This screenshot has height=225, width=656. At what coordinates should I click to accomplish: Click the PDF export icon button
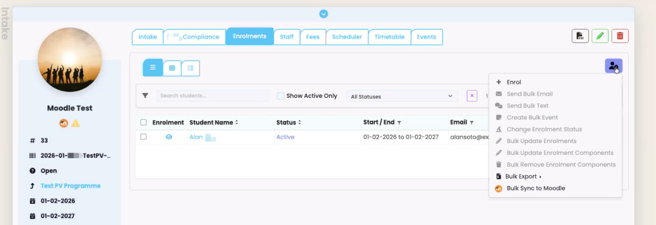[x=580, y=36]
